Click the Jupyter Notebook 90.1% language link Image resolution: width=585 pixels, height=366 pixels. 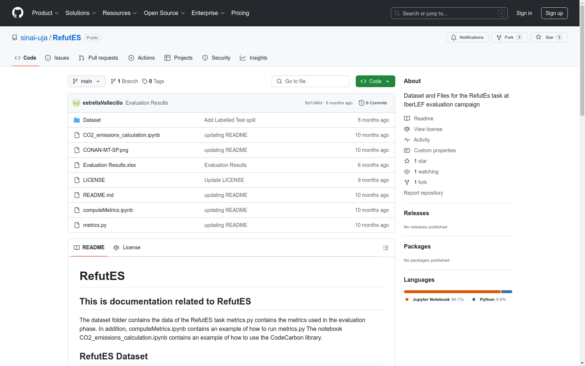[x=435, y=299]
